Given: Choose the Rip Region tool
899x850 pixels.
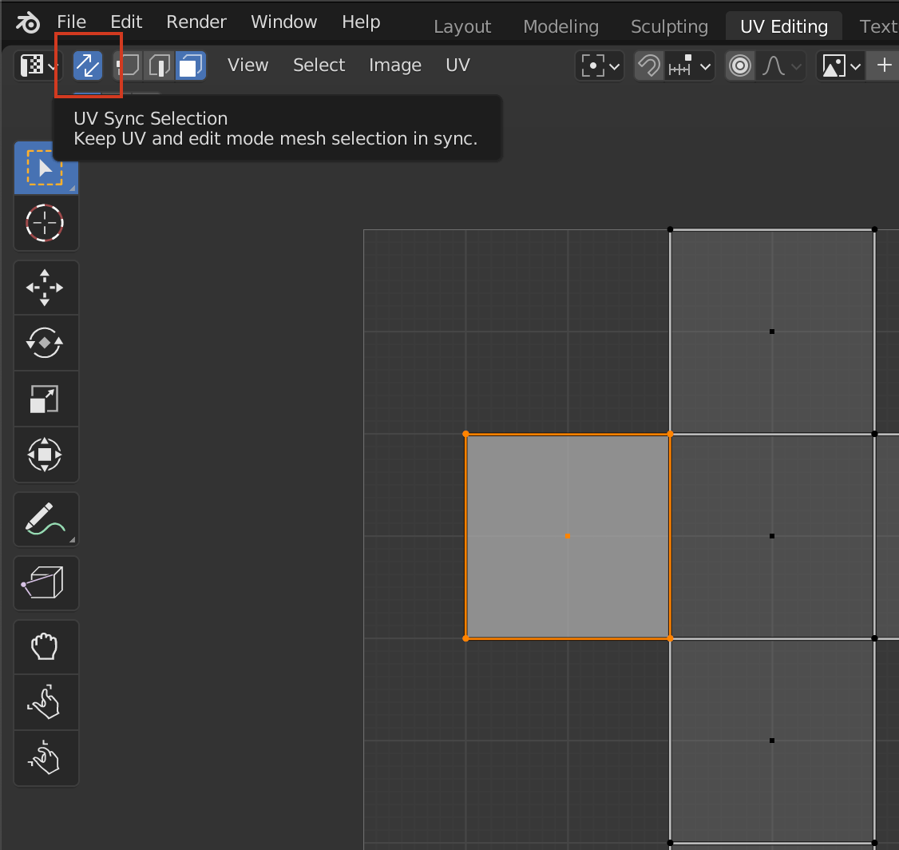Looking at the screenshot, I should pos(46,583).
